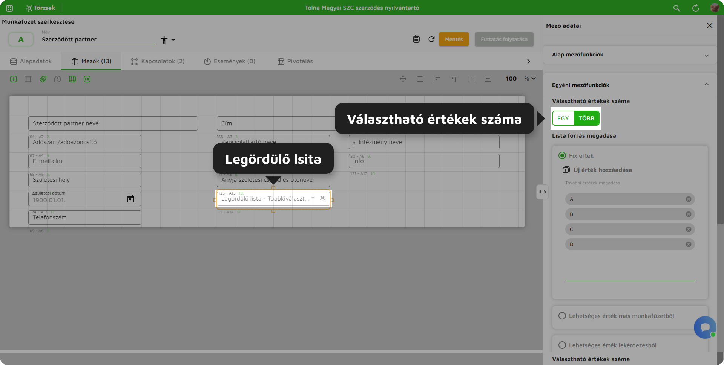Screen dimensions: 724x365
Task: Remove value B from list
Action: 688,214
